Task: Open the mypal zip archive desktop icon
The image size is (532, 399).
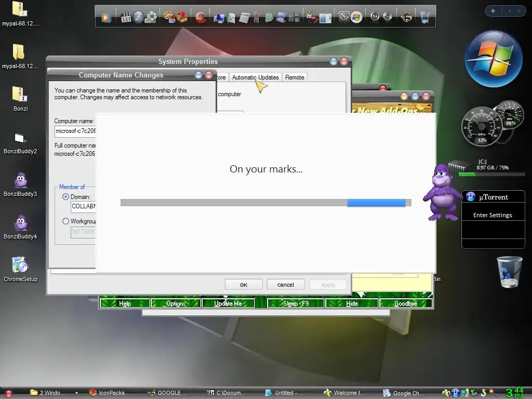Action: point(20,14)
